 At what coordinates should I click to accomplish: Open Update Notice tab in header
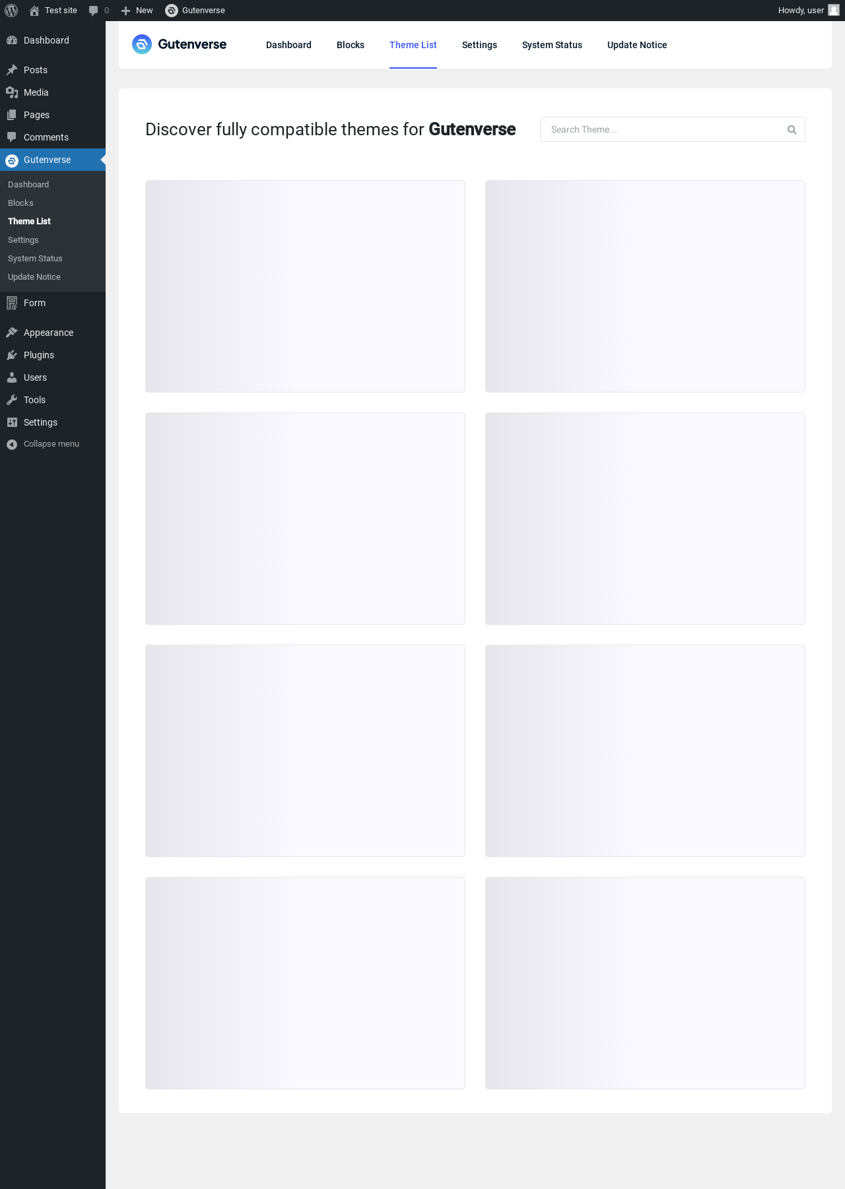coord(637,45)
